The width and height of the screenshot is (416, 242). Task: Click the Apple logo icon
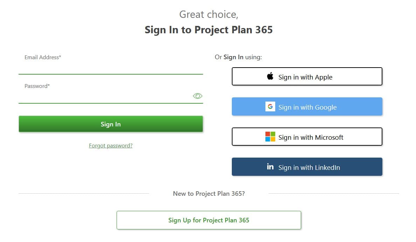[x=270, y=76]
